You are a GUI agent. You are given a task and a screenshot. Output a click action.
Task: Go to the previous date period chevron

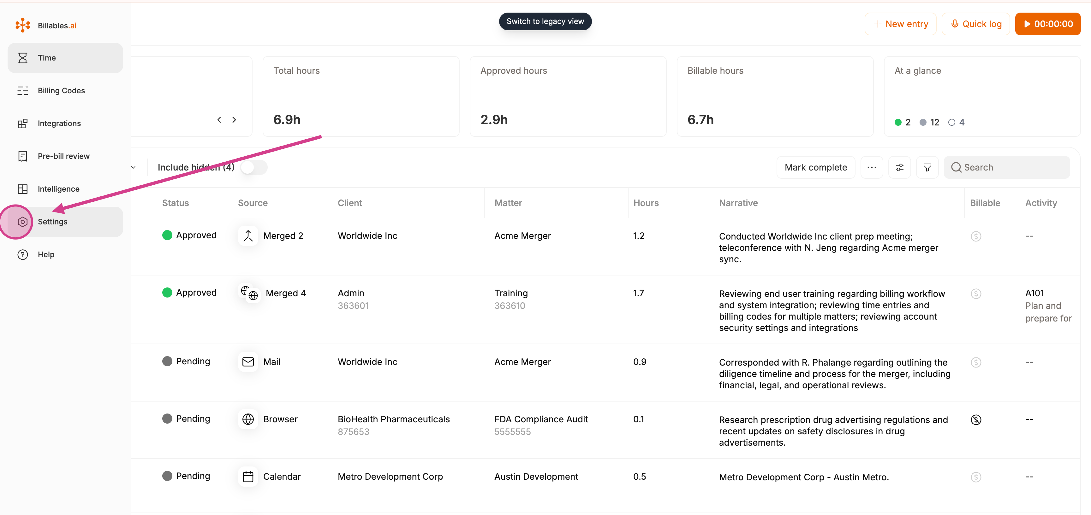(x=219, y=120)
